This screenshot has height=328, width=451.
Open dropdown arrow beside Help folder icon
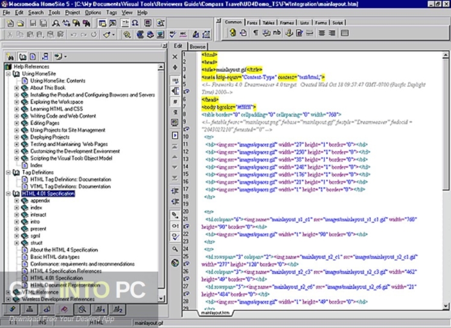point(66,57)
